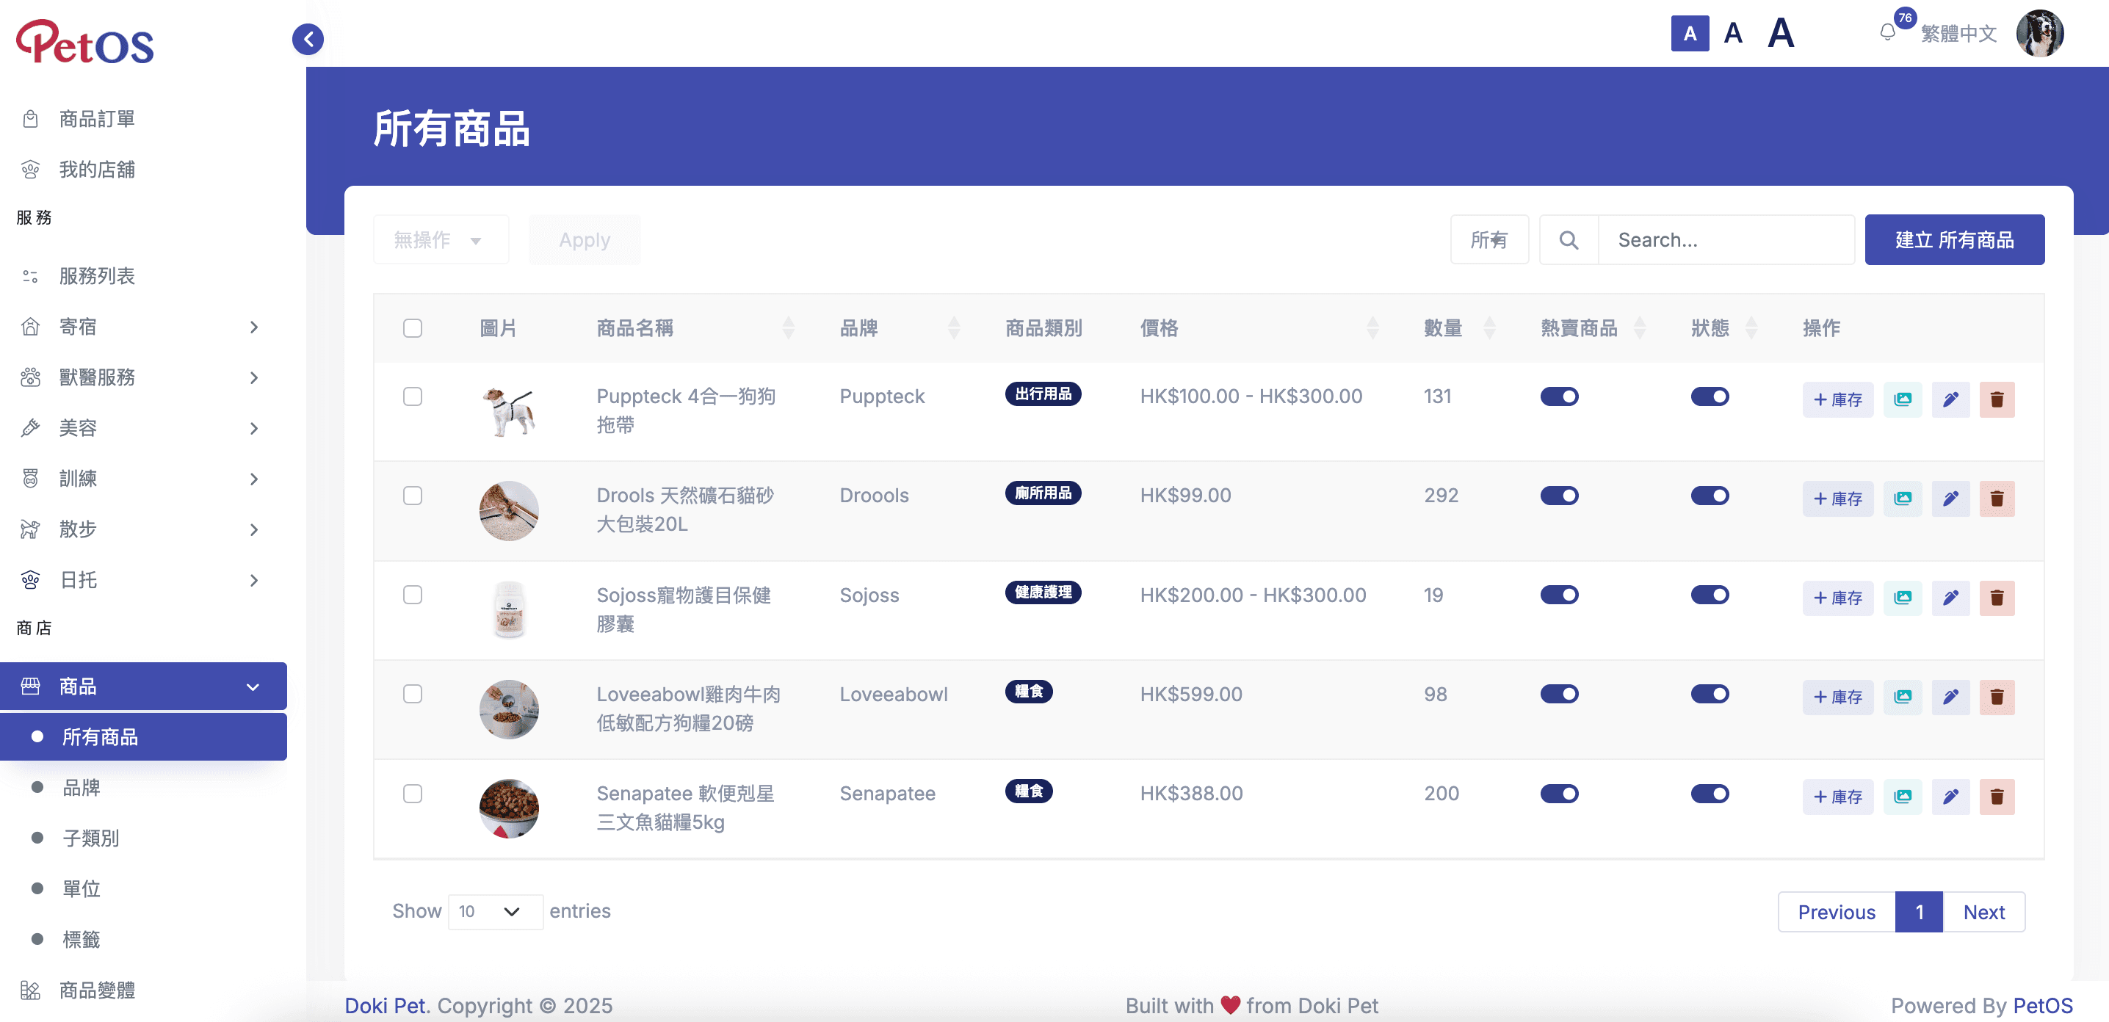
Task: Click the edit pencil for Sojoss supplement
Action: (1950, 598)
